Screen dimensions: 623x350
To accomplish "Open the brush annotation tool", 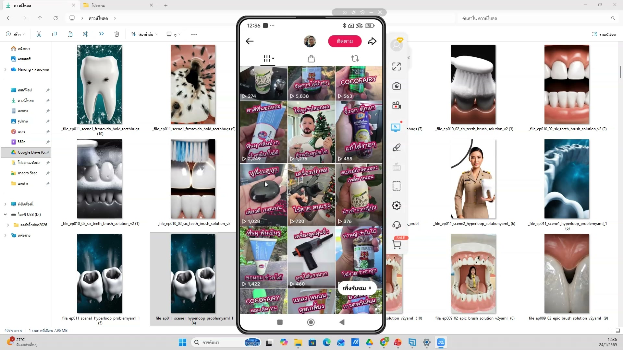I will [x=397, y=147].
